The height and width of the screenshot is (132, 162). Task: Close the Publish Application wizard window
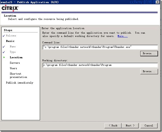pos(157,2)
